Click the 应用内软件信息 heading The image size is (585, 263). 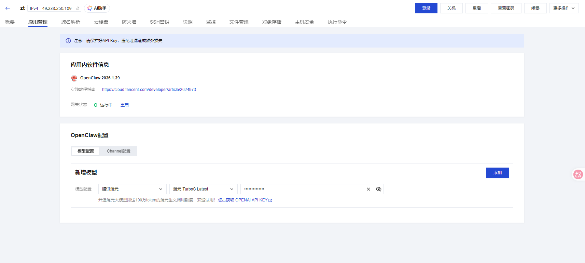[90, 65]
